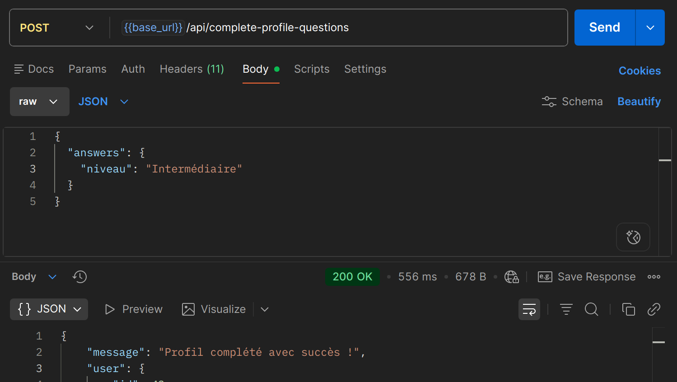This screenshot has height=382, width=677.
Task: Open the Headers (11) tab
Action: [192, 69]
